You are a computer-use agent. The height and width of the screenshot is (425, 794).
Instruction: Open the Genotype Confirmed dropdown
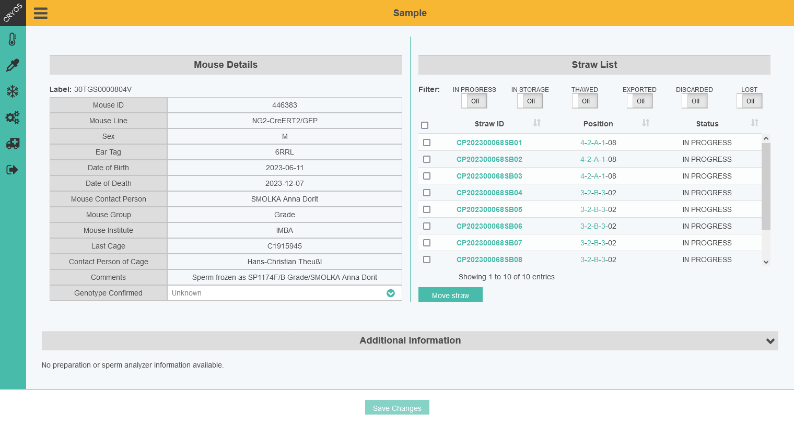(390, 293)
